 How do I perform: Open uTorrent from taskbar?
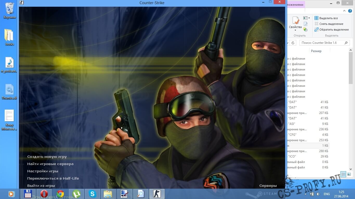pos(76,194)
